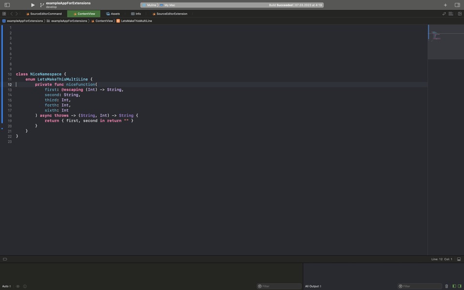Click line number 10 in gutter
Screen dimensions: 464x290
point(10,74)
